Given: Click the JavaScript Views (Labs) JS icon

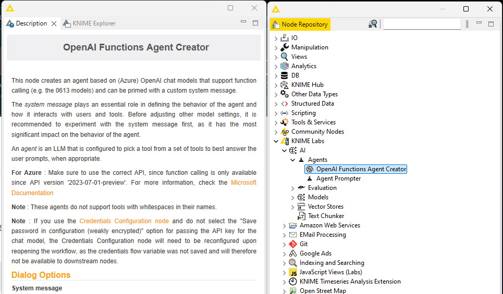Looking at the screenshot, I should (x=293, y=273).
